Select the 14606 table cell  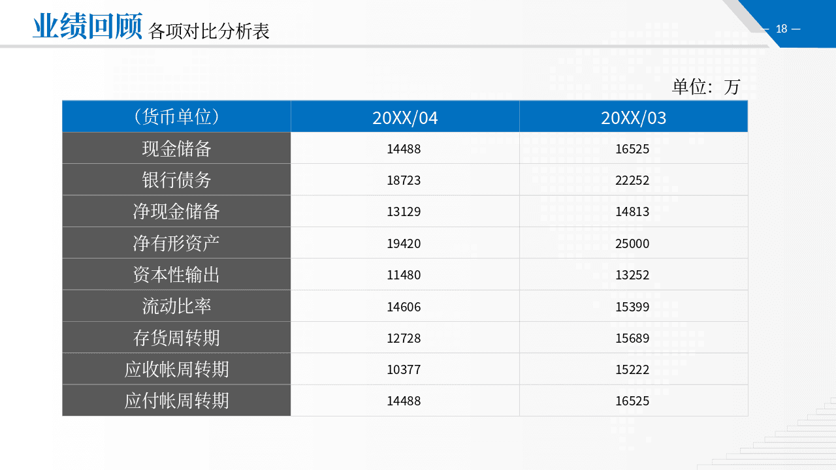click(x=405, y=305)
